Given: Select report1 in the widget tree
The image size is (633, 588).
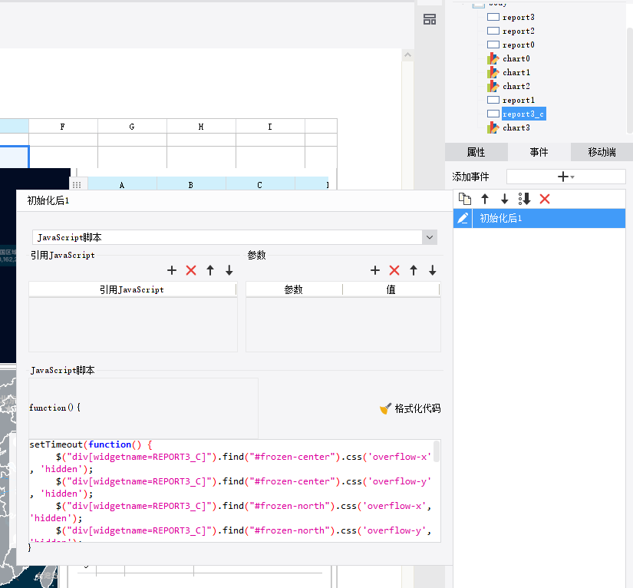Looking at the screenshot, I should click(518, 100).
